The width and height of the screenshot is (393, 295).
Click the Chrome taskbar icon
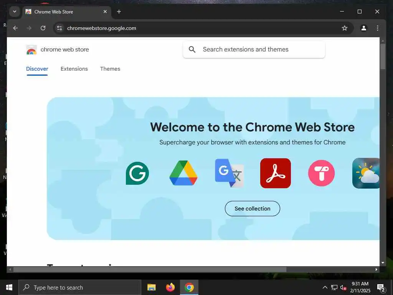pos(189,287)
